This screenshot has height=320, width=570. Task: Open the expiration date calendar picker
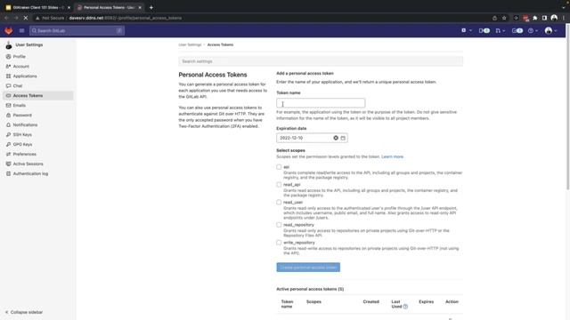click(343, 138)
